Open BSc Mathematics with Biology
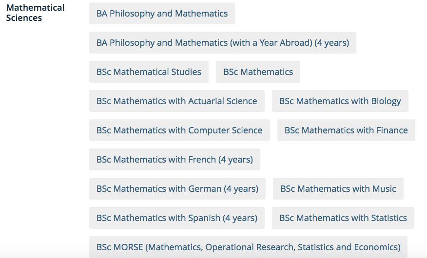 [340, 101]
